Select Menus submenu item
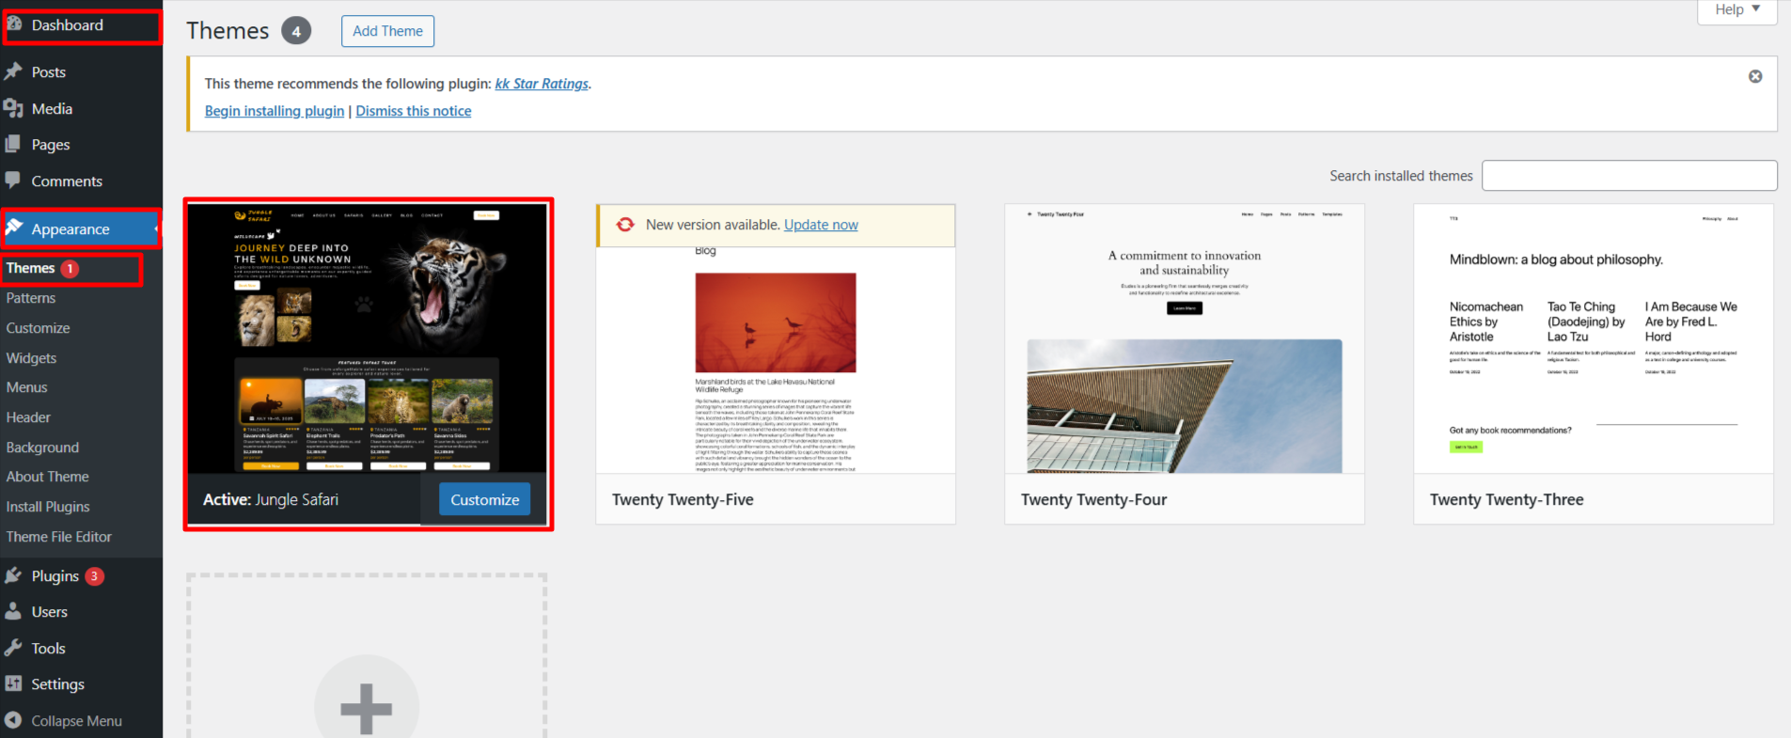The width and height of the screenshot is (1791, 738). [x=26, y=387]
